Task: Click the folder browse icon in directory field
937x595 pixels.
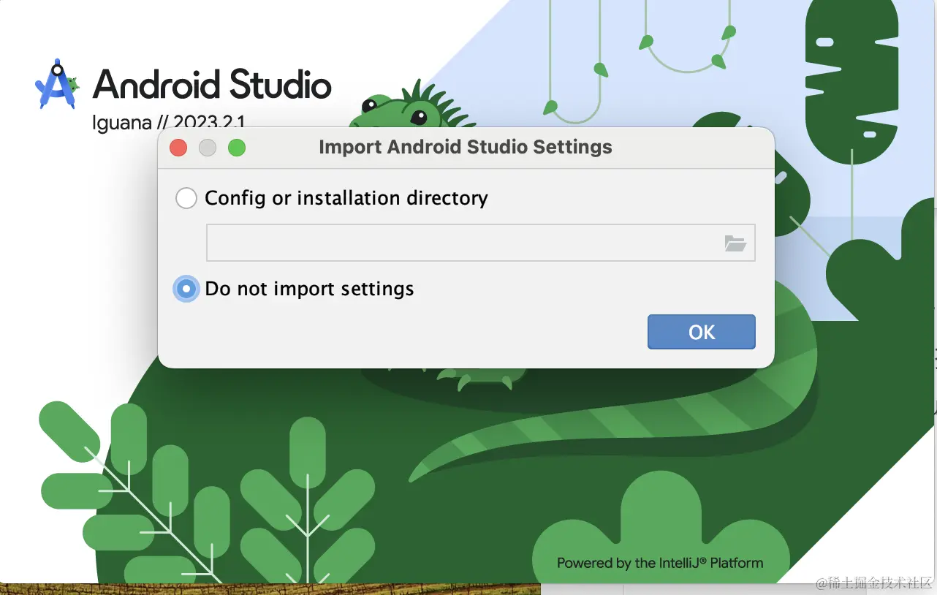Action: coord(735,243)
